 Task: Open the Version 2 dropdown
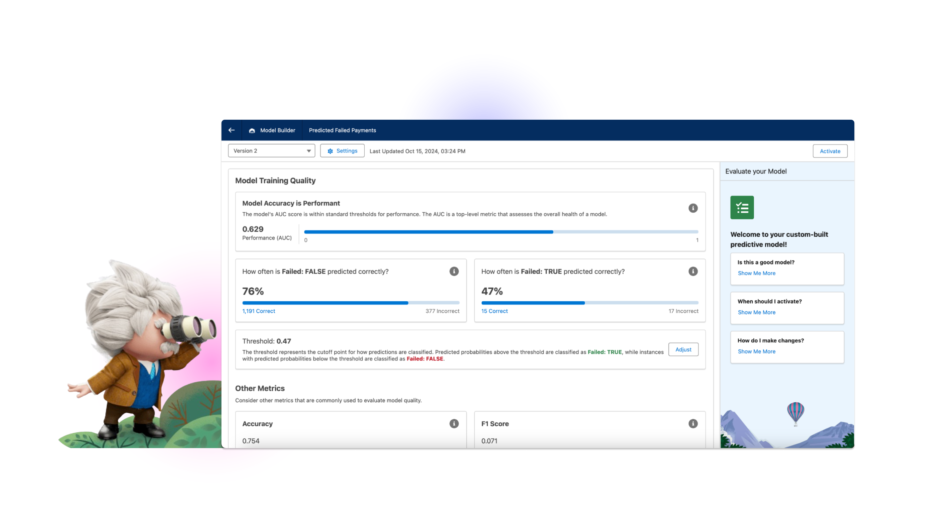[271, 151]
